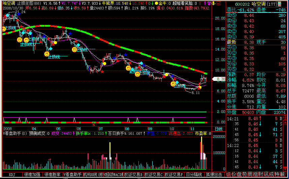This screenshot has height=179, width=289.
Task: Switch side panel to 特 tab
Action: pyautogui.click(x=277, y=174)
